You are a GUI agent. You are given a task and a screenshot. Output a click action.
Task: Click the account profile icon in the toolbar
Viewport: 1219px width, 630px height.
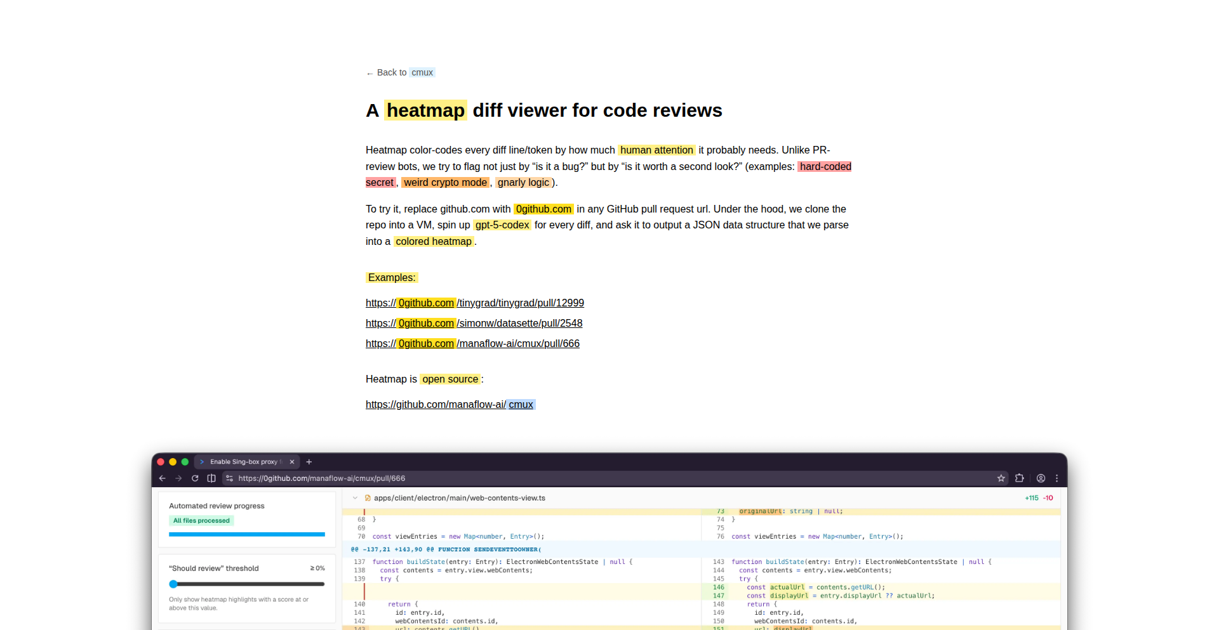pos(1041,478)
